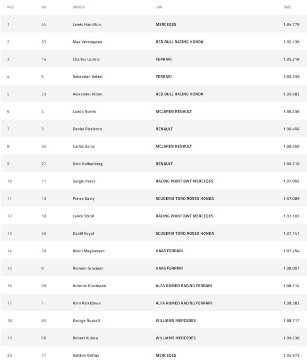Click Charles Leclerc in the results
This screenshot has height=363, width=307.
coord(86,59)
